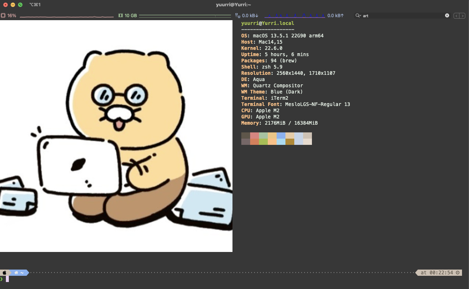Click the ⌥⌘1 tab shortcut label

coord(35,5)
